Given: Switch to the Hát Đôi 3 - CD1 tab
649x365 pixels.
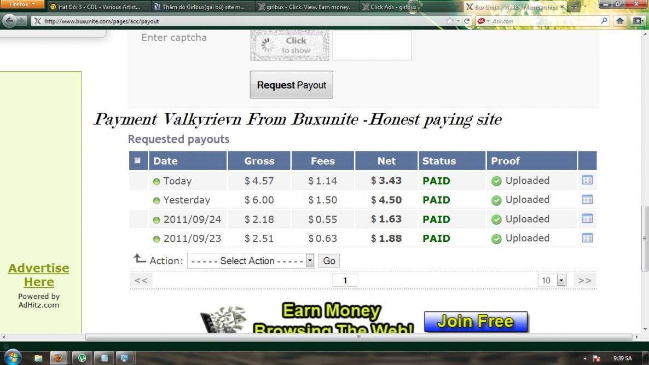Looking at the screenshot, I should coord(98,7).
